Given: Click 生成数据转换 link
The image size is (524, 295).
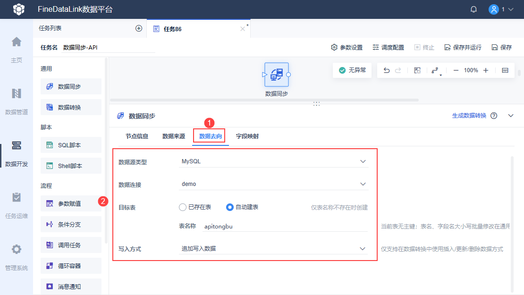Looking at the screenshot, I should coord(469,116).
